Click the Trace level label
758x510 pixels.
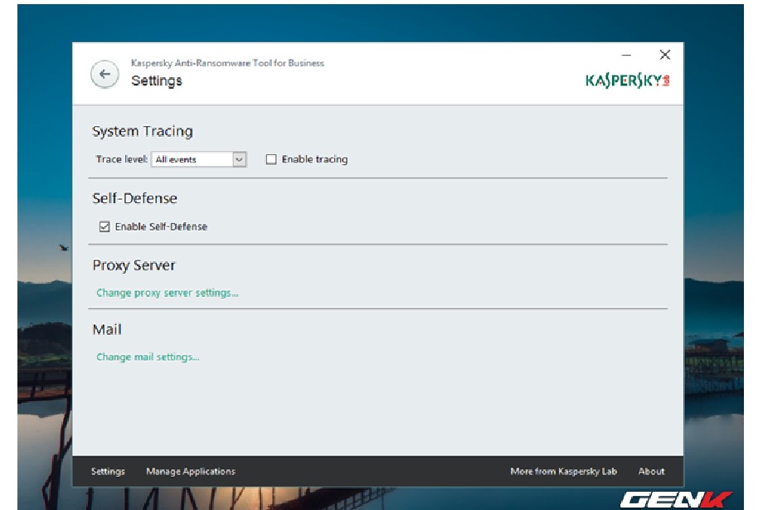tap(121, 159)
